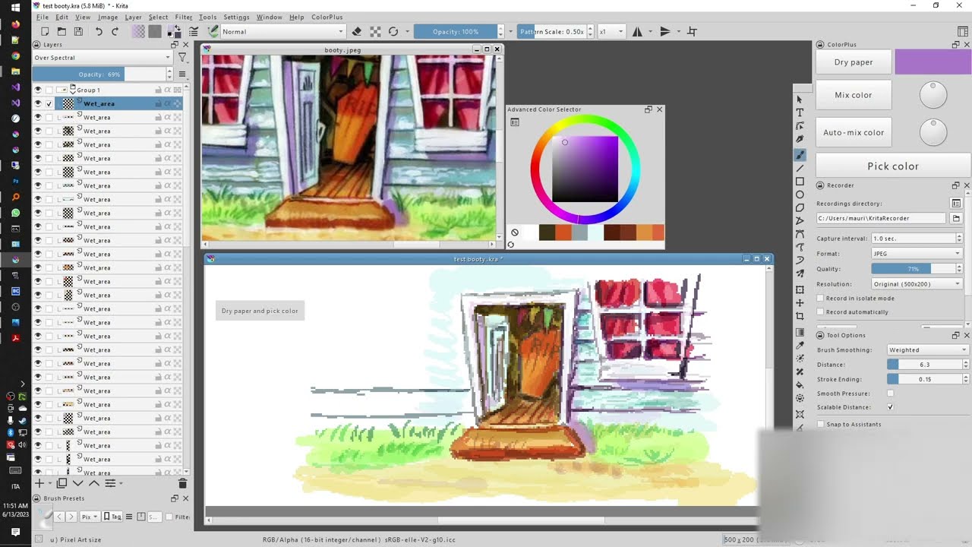Open the x1 multiplier dropdown in toolbar

click(x=611, y=31)
